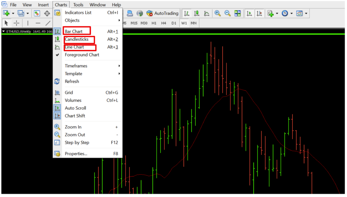347x197 pixels.
Task: Toggle the Foreground Chart option
Action: [88, 55]
